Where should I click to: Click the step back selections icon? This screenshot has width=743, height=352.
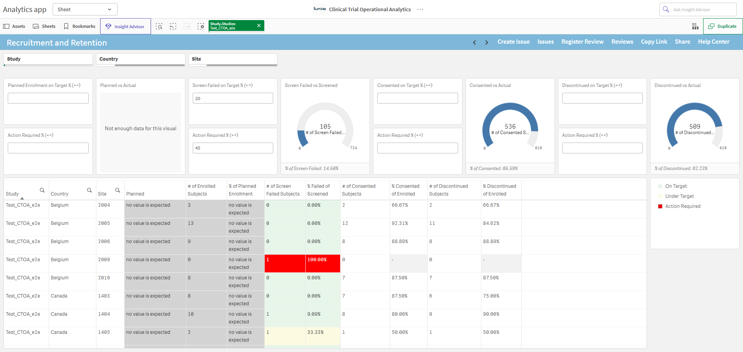pos(173,26)
